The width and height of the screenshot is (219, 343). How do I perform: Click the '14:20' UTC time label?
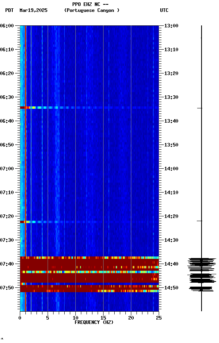point(171,217)
